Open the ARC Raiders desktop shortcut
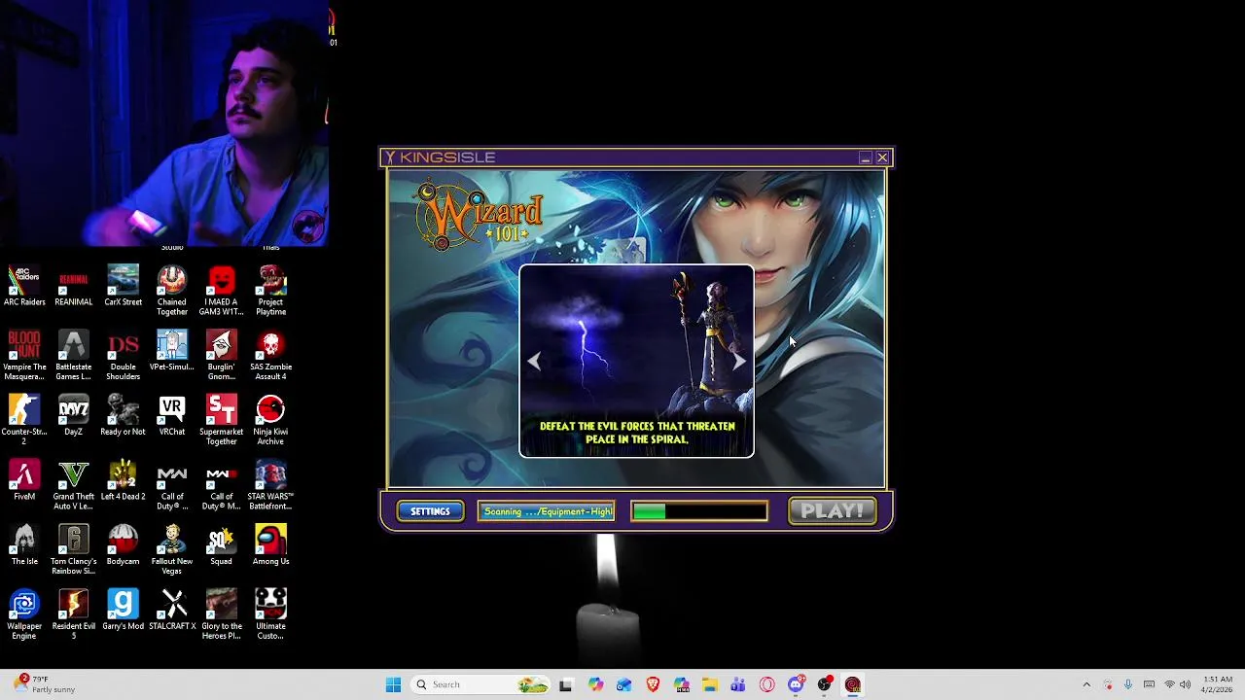 coord(24,286)
